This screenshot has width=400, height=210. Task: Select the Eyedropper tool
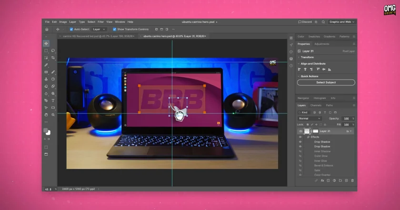click(46, 65)
